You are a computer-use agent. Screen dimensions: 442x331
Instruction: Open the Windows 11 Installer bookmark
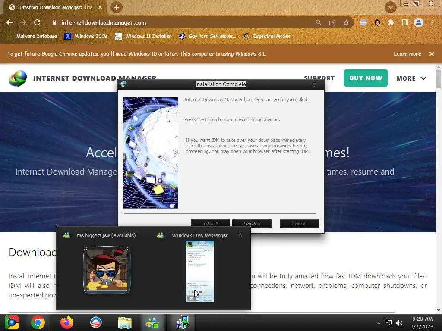tap(143, 36)
